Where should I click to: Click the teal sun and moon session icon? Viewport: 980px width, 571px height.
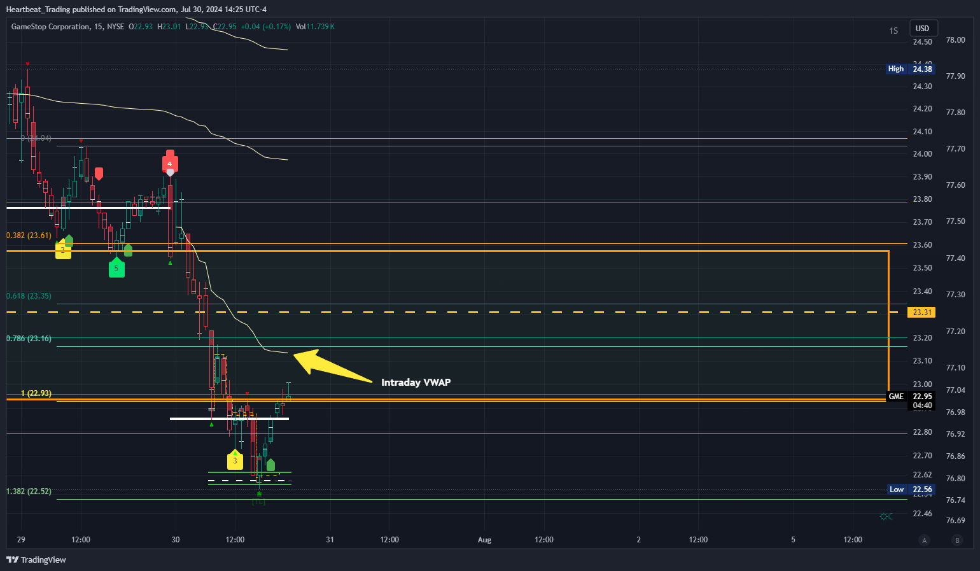886,516
